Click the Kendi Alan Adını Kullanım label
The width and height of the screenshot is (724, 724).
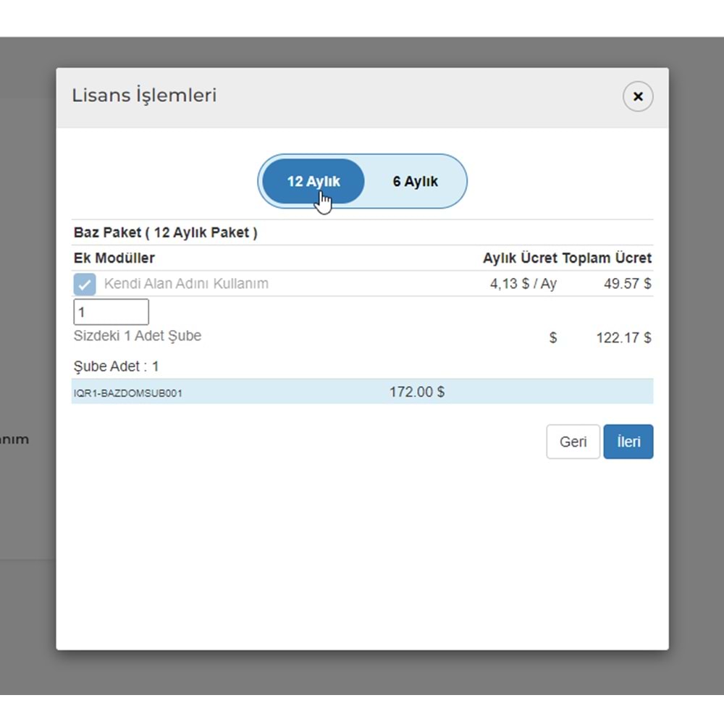coord(186,284)
